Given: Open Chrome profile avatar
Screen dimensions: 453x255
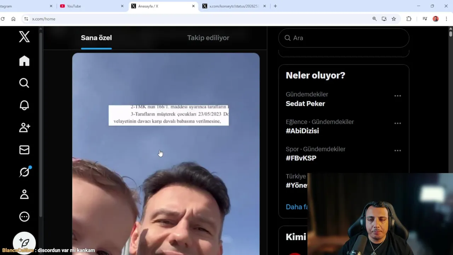Looking at the screenshot, I should coord(436,19).
